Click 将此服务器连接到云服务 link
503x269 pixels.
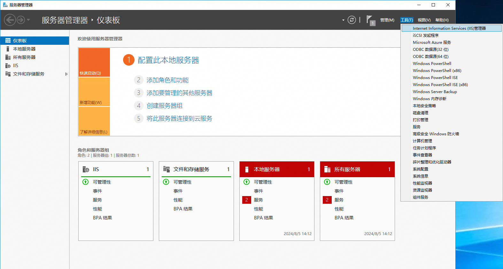coord(179,118)
